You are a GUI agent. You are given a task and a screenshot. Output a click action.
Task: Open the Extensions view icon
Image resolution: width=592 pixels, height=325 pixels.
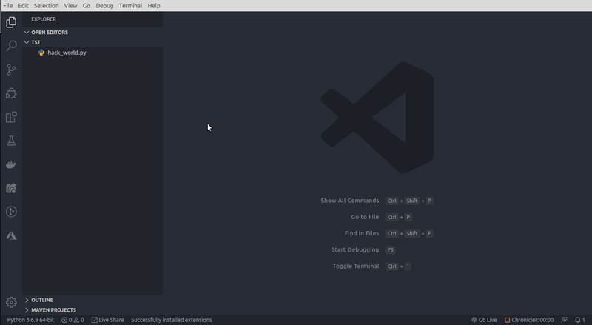click(11, 117)
